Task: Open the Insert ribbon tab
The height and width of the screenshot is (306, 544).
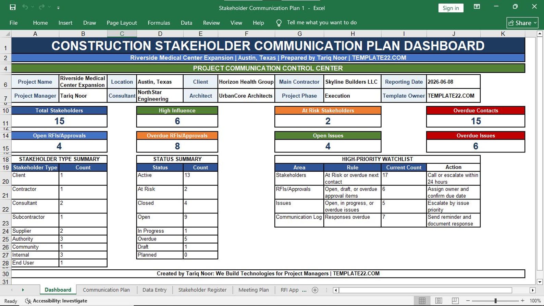Action: [x=65, y=23]
